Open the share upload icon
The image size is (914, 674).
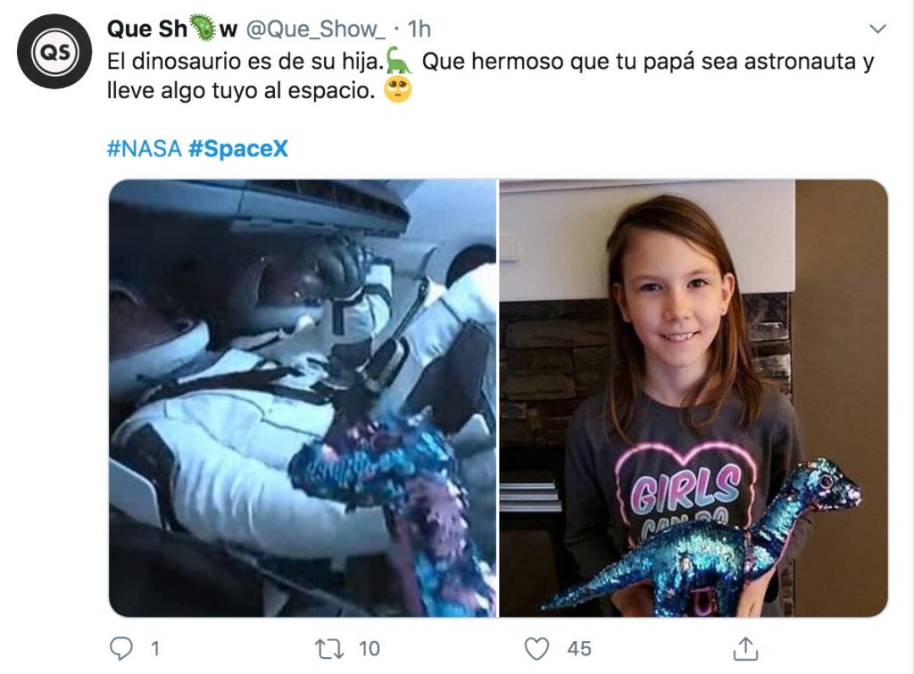coord(745,648)
